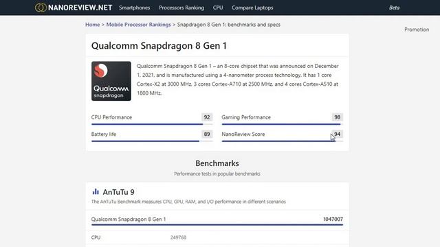440x247 pixels.
Task: Click the AnTuTu total score 1047007
Action: (333, 219)
